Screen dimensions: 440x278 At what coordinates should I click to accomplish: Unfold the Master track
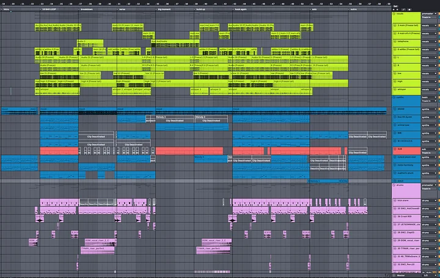[x=394, y=275]
